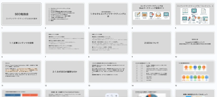217x97 pixels.
Task: Select slide 2 agenda list thumbnail
Action: (x=65, y=14)
